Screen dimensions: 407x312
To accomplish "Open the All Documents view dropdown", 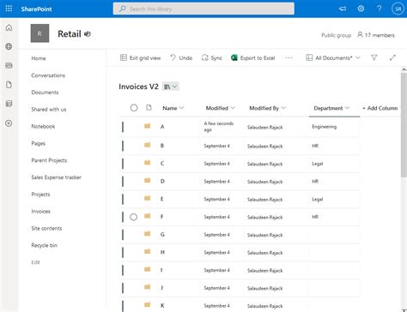I will [x=333, y=58].
